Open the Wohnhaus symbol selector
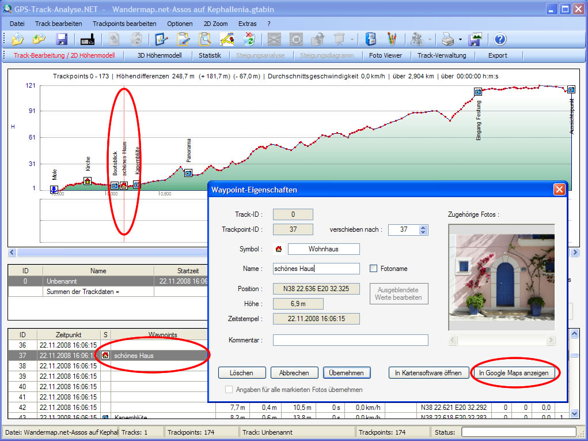The image size is (588, 441). [323, 249]
